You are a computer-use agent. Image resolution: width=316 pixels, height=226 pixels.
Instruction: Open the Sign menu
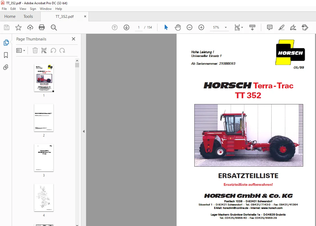[33, 9]
